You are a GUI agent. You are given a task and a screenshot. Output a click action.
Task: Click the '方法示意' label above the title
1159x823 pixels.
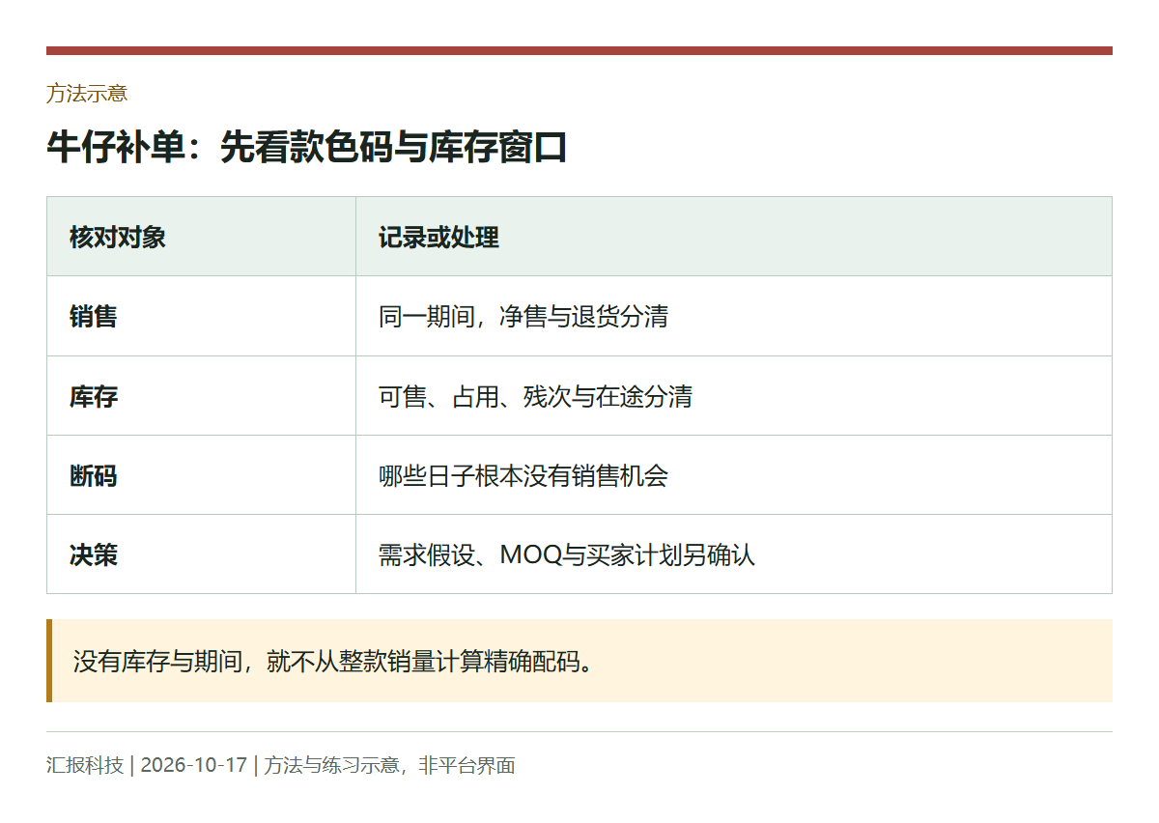pos(87,94)
